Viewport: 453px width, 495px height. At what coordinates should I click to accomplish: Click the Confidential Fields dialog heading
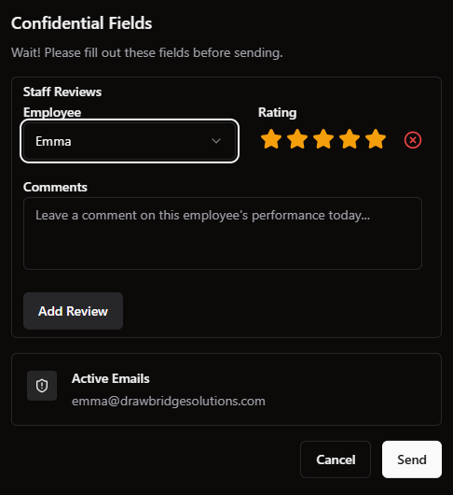click(x=82, y=23)
